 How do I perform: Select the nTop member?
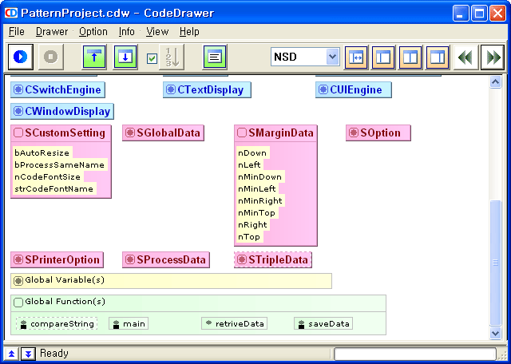(250, 237)
